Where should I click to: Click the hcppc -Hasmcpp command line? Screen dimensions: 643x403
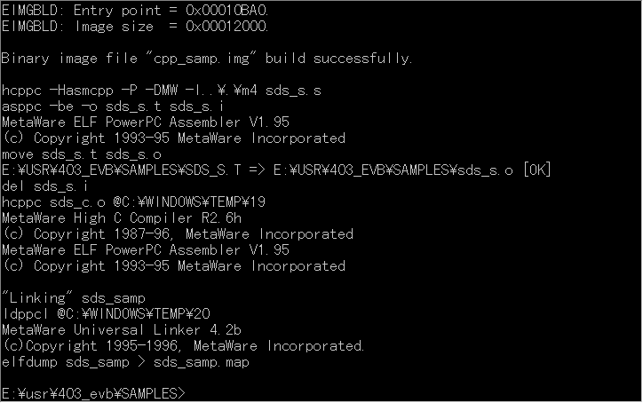162,91
